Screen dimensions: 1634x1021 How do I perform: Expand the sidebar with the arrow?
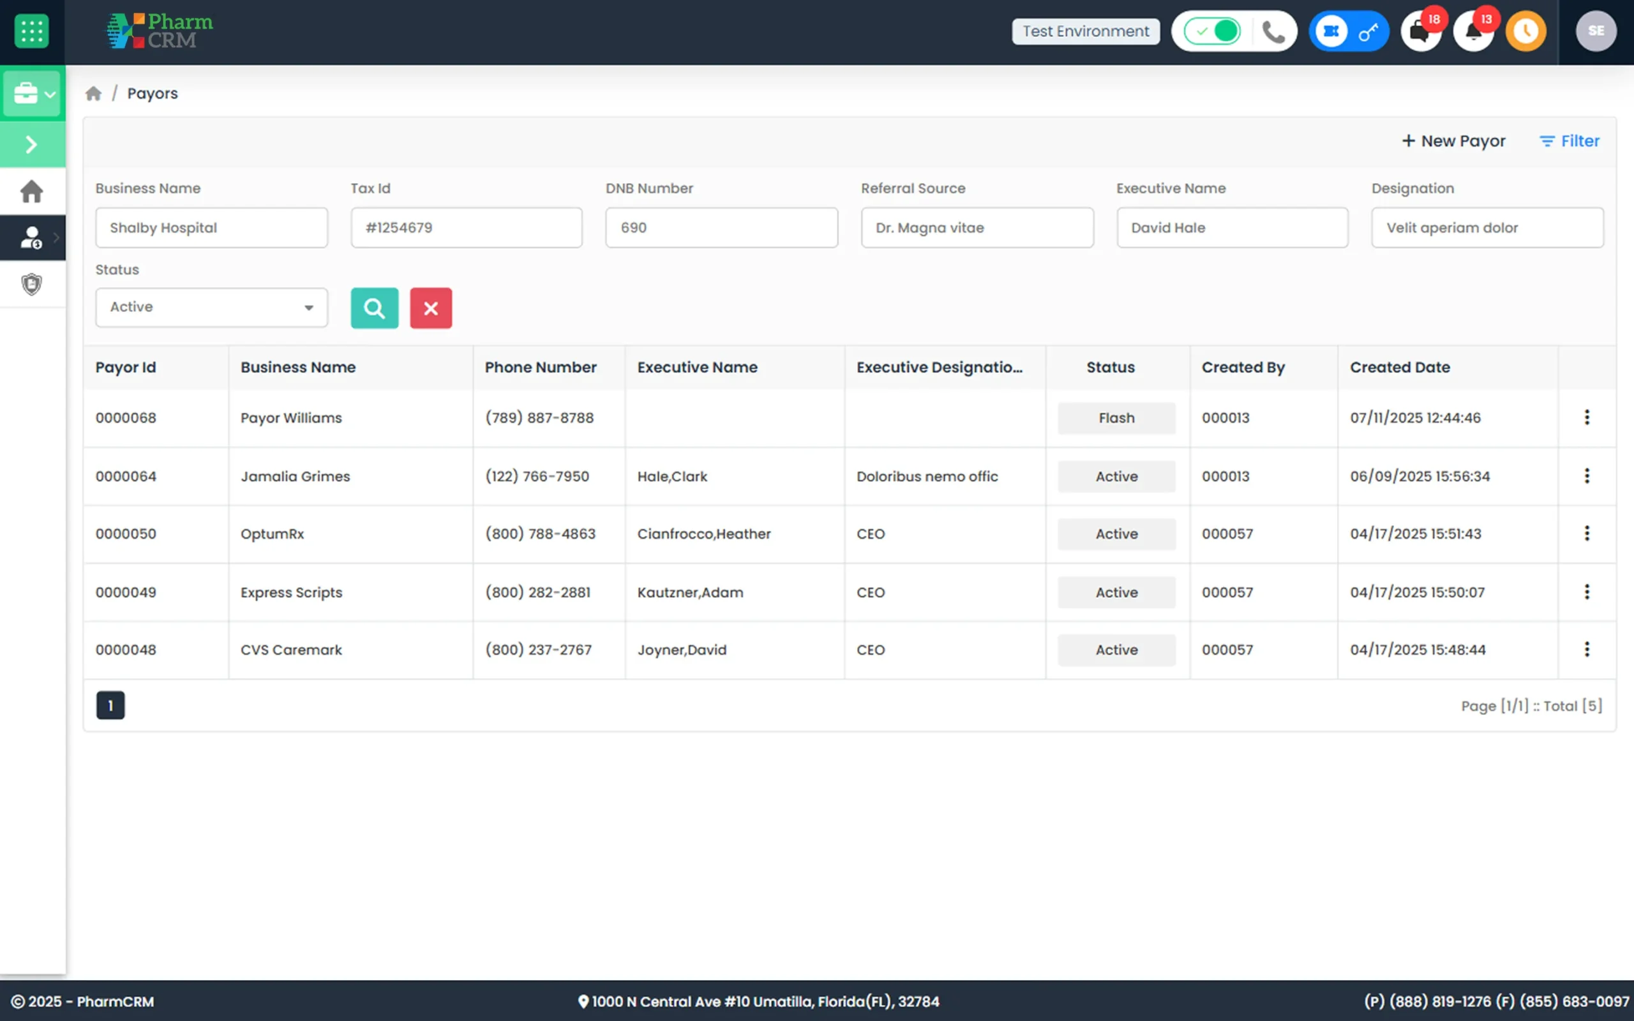click(x=32, y=144)
